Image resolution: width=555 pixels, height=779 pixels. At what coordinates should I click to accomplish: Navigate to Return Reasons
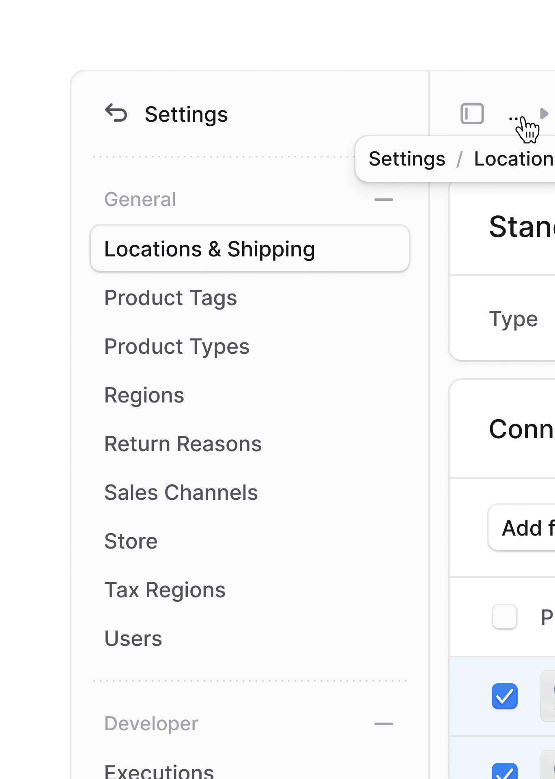183,444
